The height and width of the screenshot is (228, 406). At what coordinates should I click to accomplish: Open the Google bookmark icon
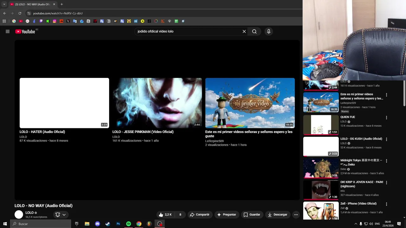[14, 21]
